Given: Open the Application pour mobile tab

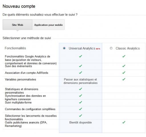Looking at the screenshot, I should point(48,25).
